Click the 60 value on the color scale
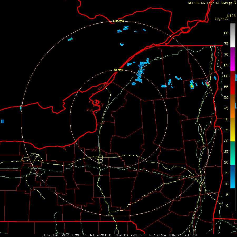The image size is (237, 237). [x=226, y=76]
